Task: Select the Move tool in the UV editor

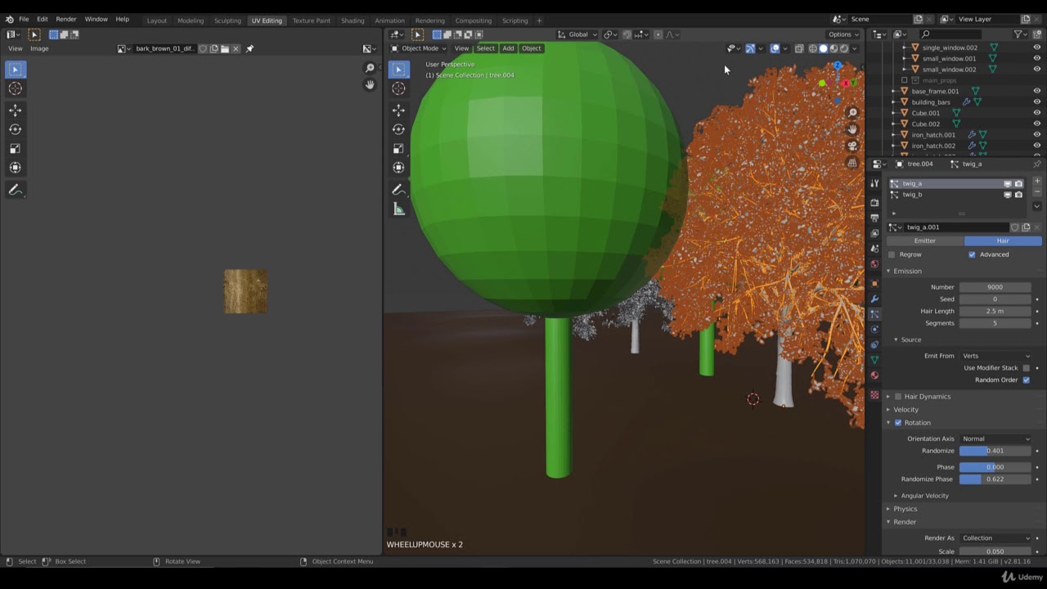Action: click(x=15, y=110)
